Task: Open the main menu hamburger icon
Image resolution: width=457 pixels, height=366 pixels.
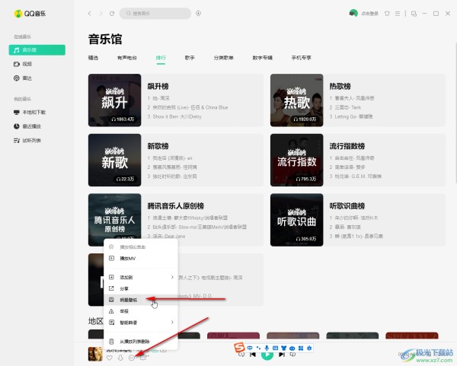Action: [x=398, y=14]
